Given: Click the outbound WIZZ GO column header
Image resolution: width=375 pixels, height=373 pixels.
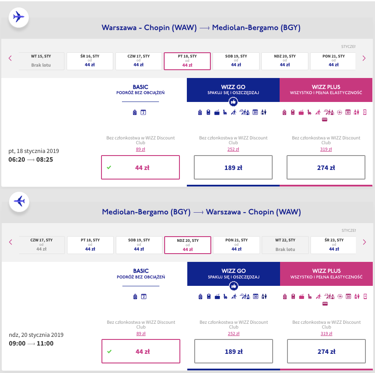Looking at the screenshot, I should tap(233, 90).
